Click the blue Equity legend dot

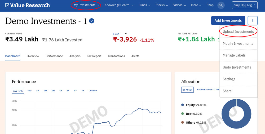[x=183, y=105]
